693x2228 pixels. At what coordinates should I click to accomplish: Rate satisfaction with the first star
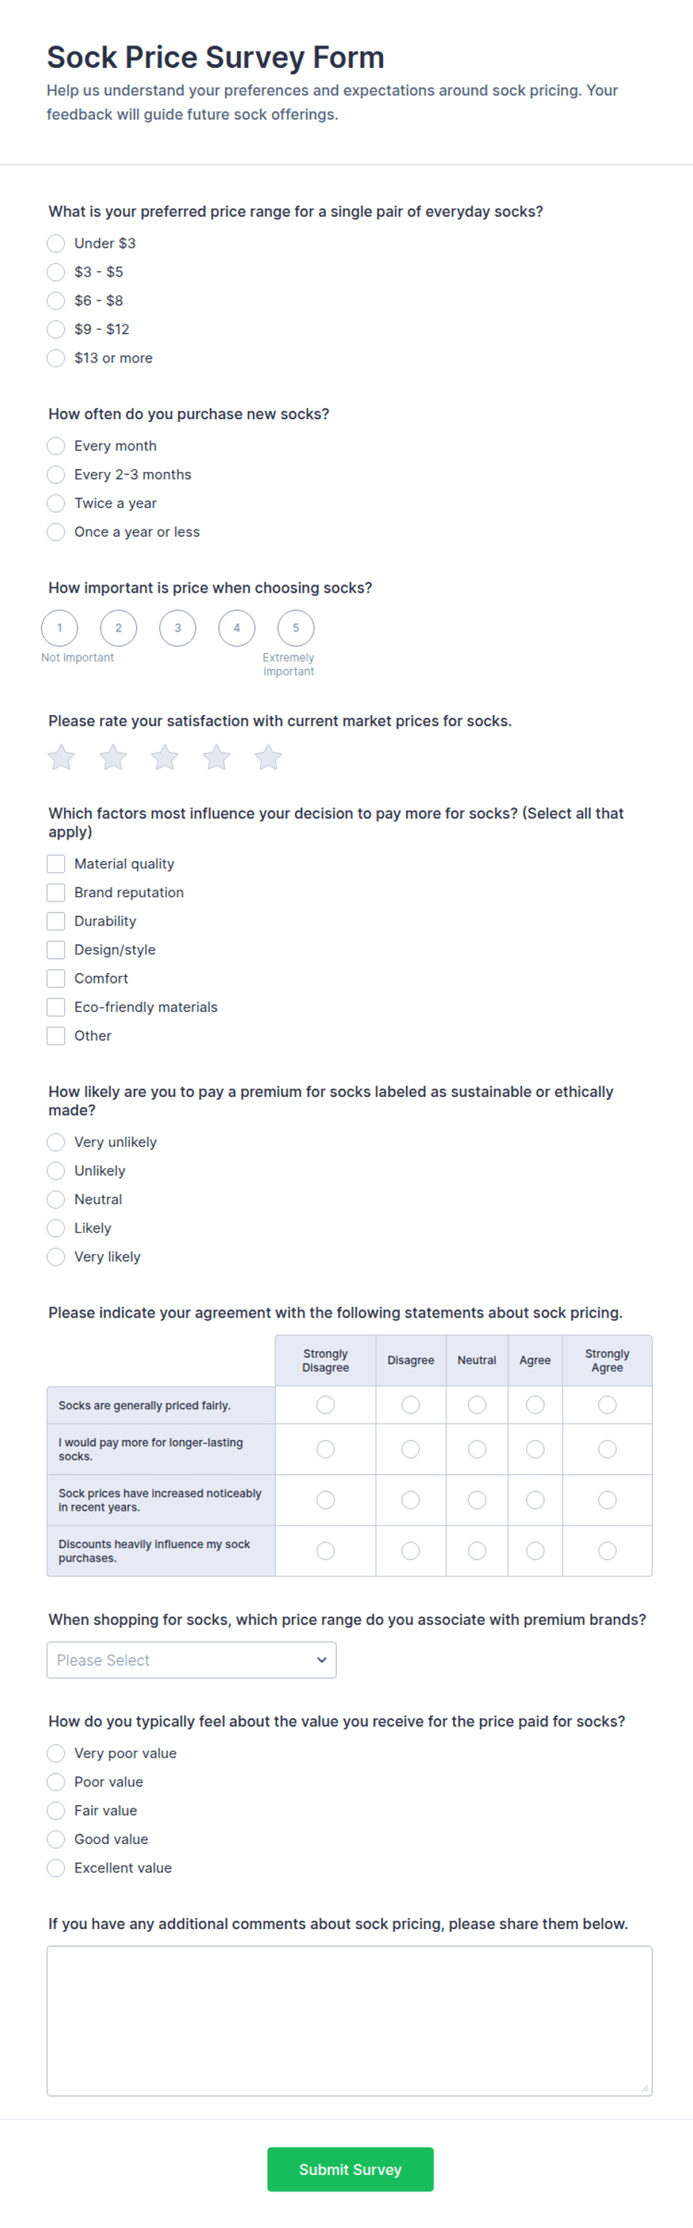pyautogui.click(x=61, y=758)
